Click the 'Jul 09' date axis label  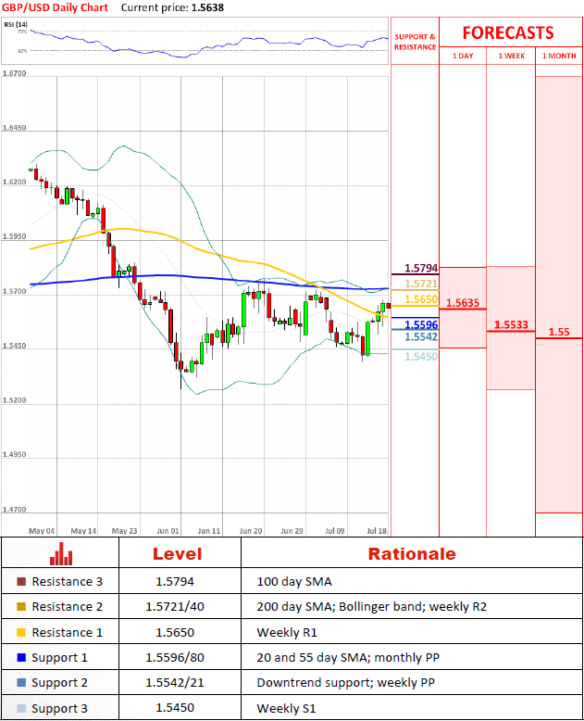tap(335, 531)
